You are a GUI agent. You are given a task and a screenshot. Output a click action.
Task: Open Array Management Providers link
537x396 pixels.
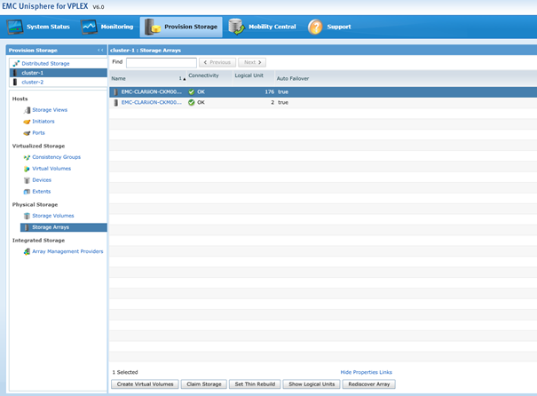click(67, 251)
